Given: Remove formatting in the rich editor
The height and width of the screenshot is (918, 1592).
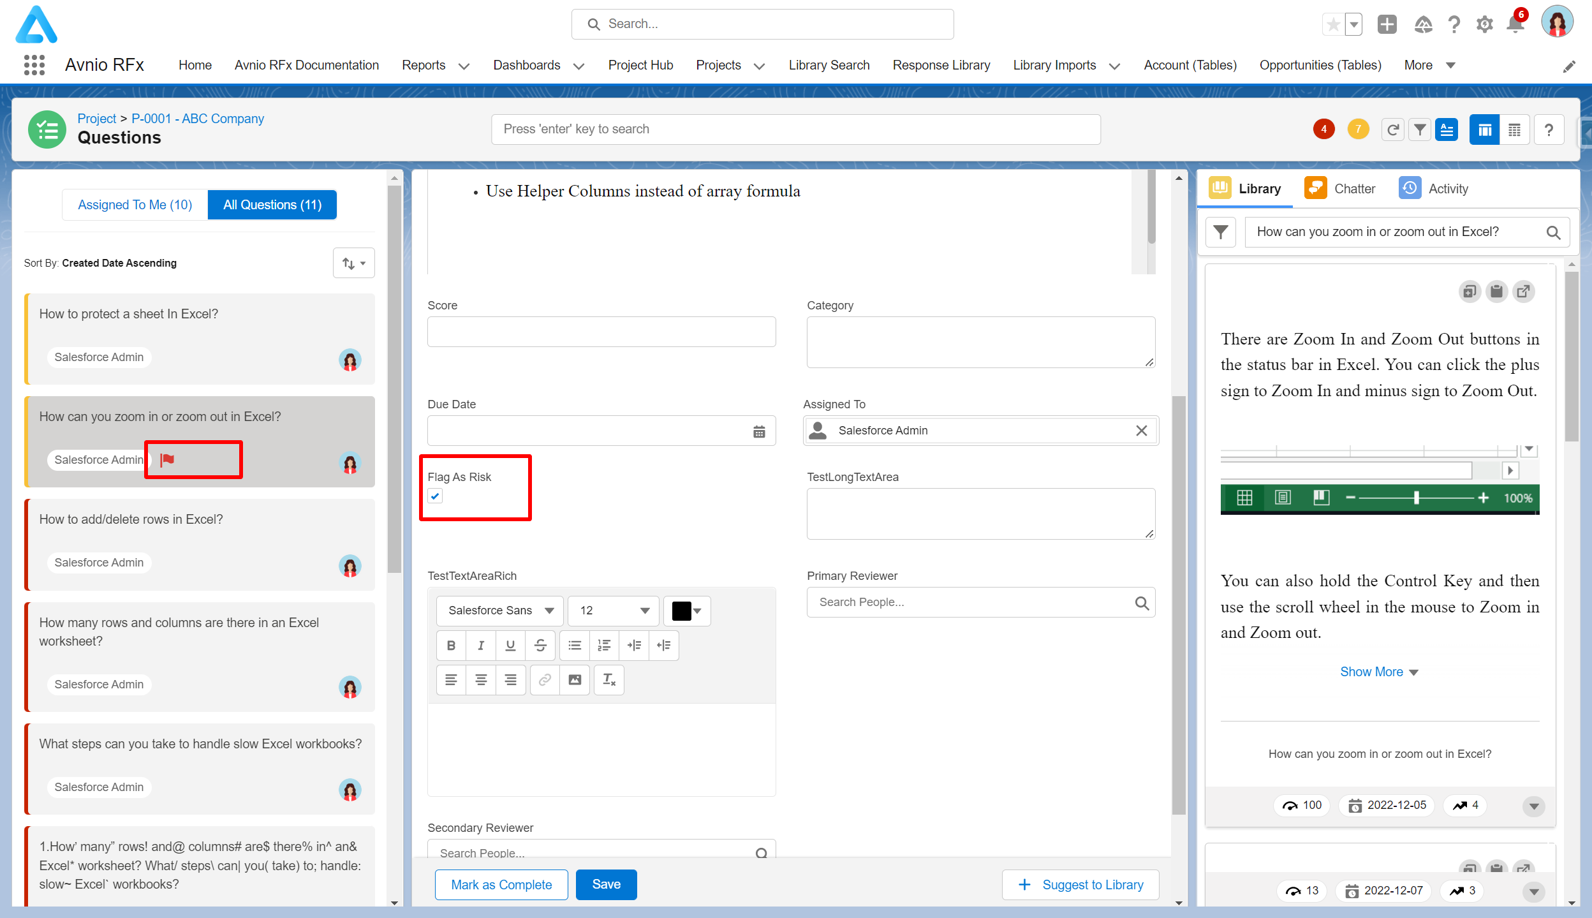Looking at the screenshot, I should pyautogui.click(x=609, y=680).
